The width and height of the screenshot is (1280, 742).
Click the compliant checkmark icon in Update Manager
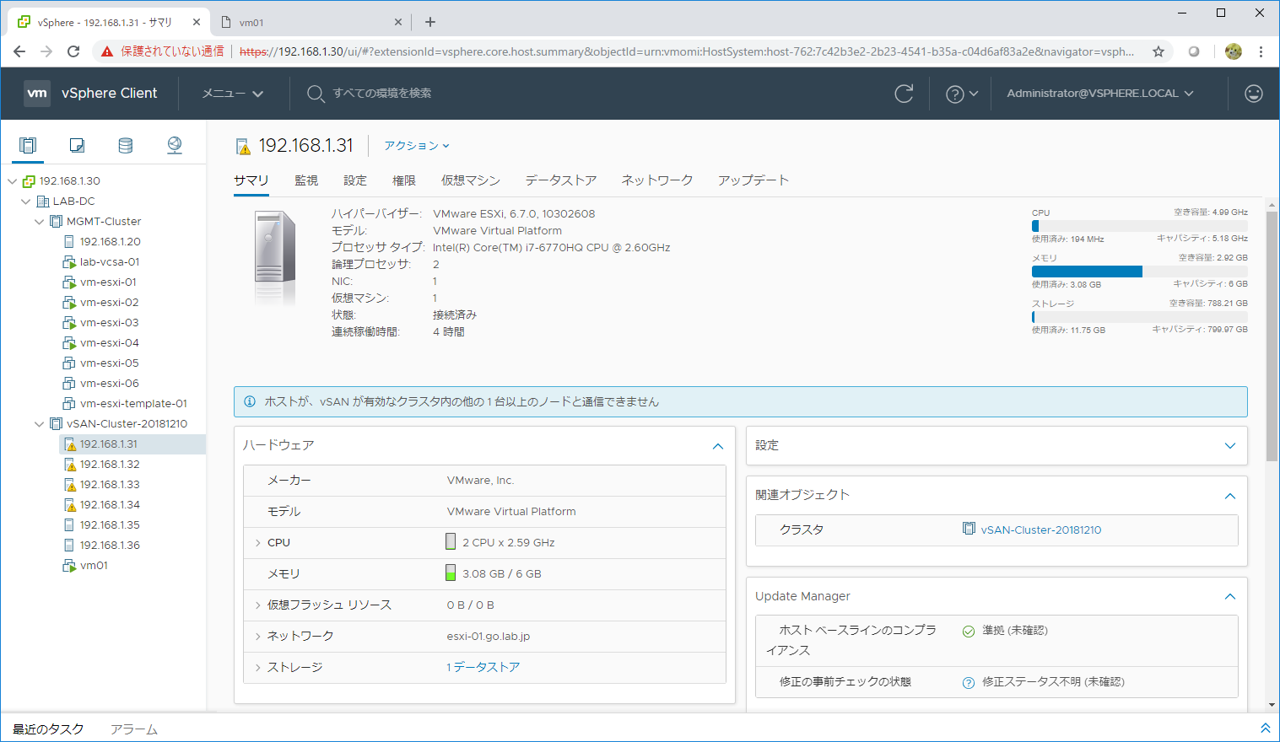(x=969, y=631)
